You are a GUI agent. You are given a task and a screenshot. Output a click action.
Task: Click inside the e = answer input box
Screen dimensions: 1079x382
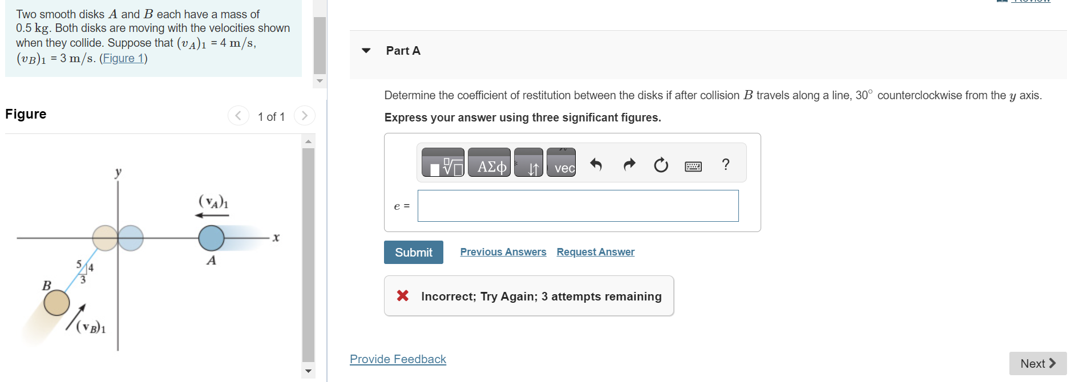[x=577, y=206]
